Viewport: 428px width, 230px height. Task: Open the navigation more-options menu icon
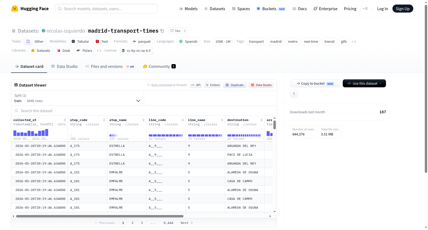point(365,9)
